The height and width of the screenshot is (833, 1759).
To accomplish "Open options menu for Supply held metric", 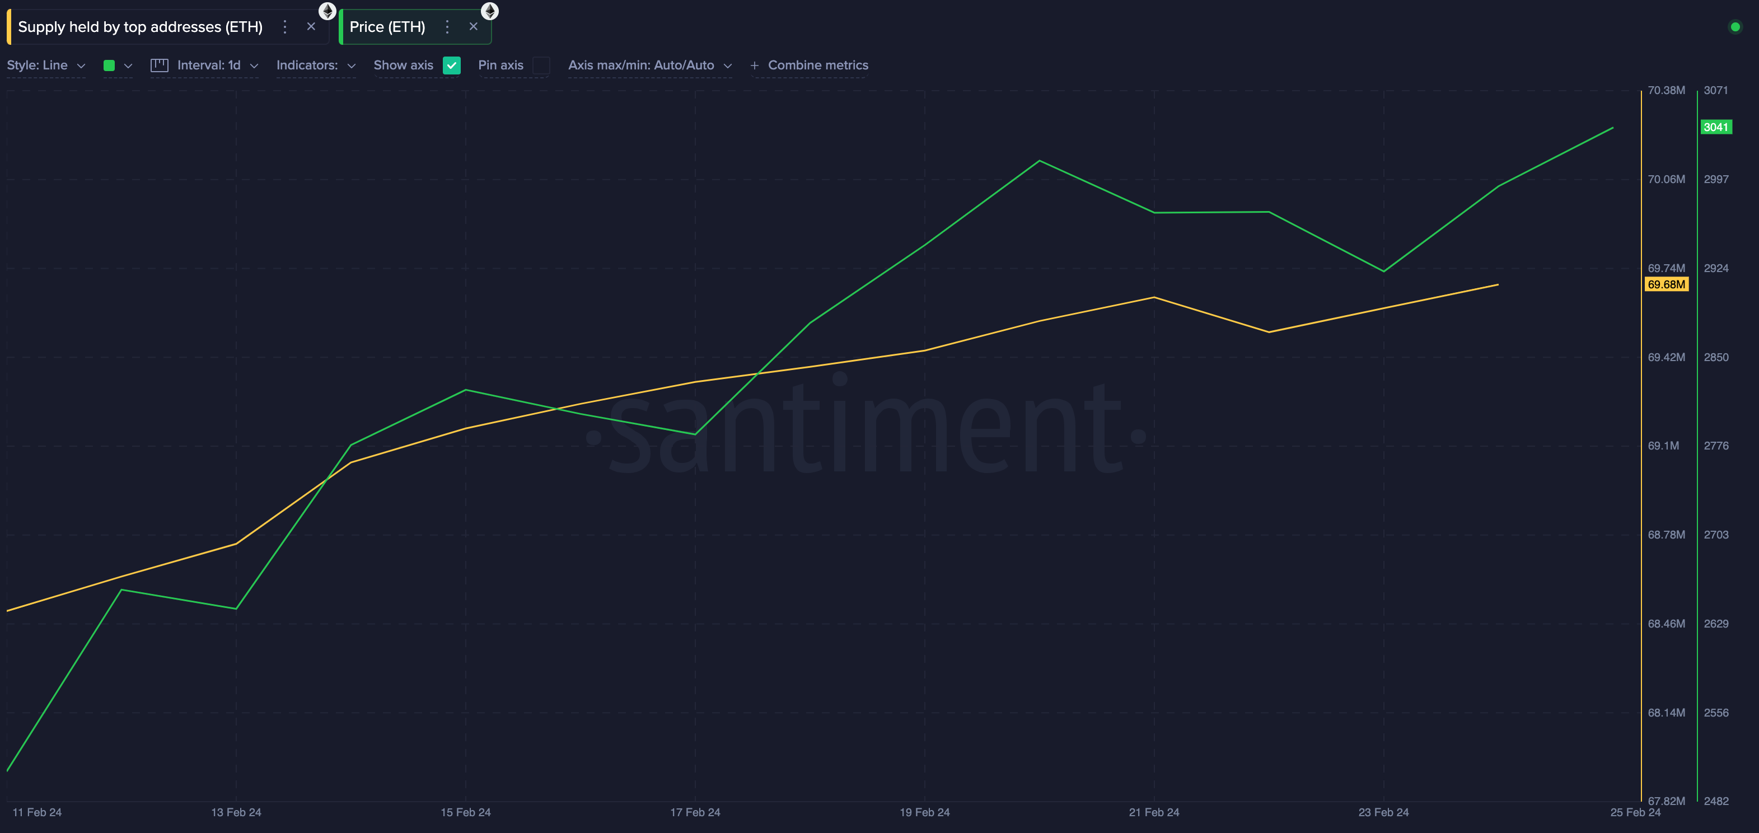I will coord(285,27).
